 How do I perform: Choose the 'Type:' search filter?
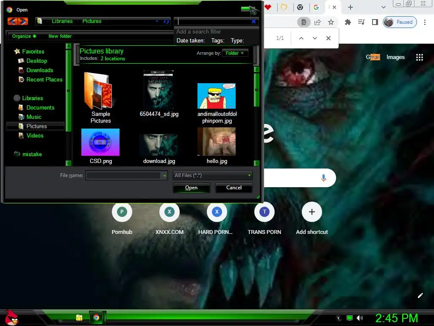point(237,41)
